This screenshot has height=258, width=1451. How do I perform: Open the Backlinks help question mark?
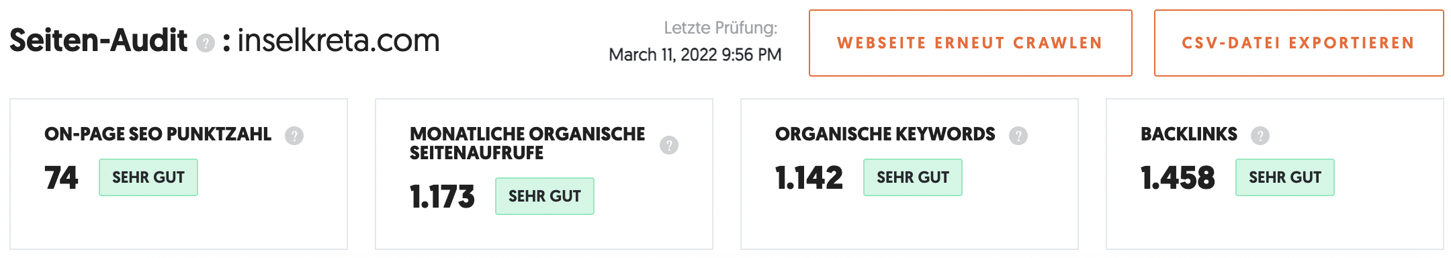(1260, 136)
